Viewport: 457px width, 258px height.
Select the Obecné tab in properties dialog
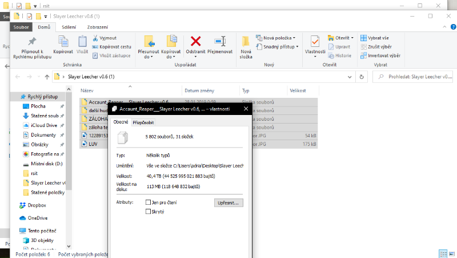pos(121,122)
